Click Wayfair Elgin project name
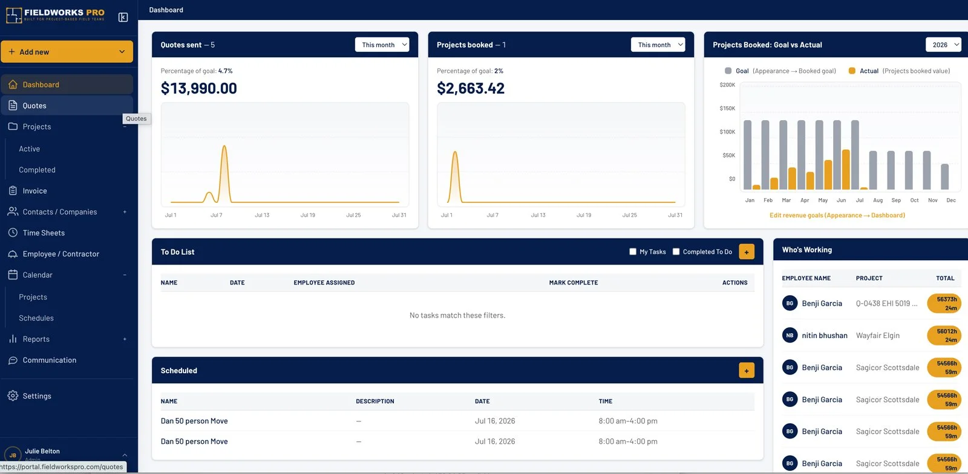 click(x=877, y=336)
